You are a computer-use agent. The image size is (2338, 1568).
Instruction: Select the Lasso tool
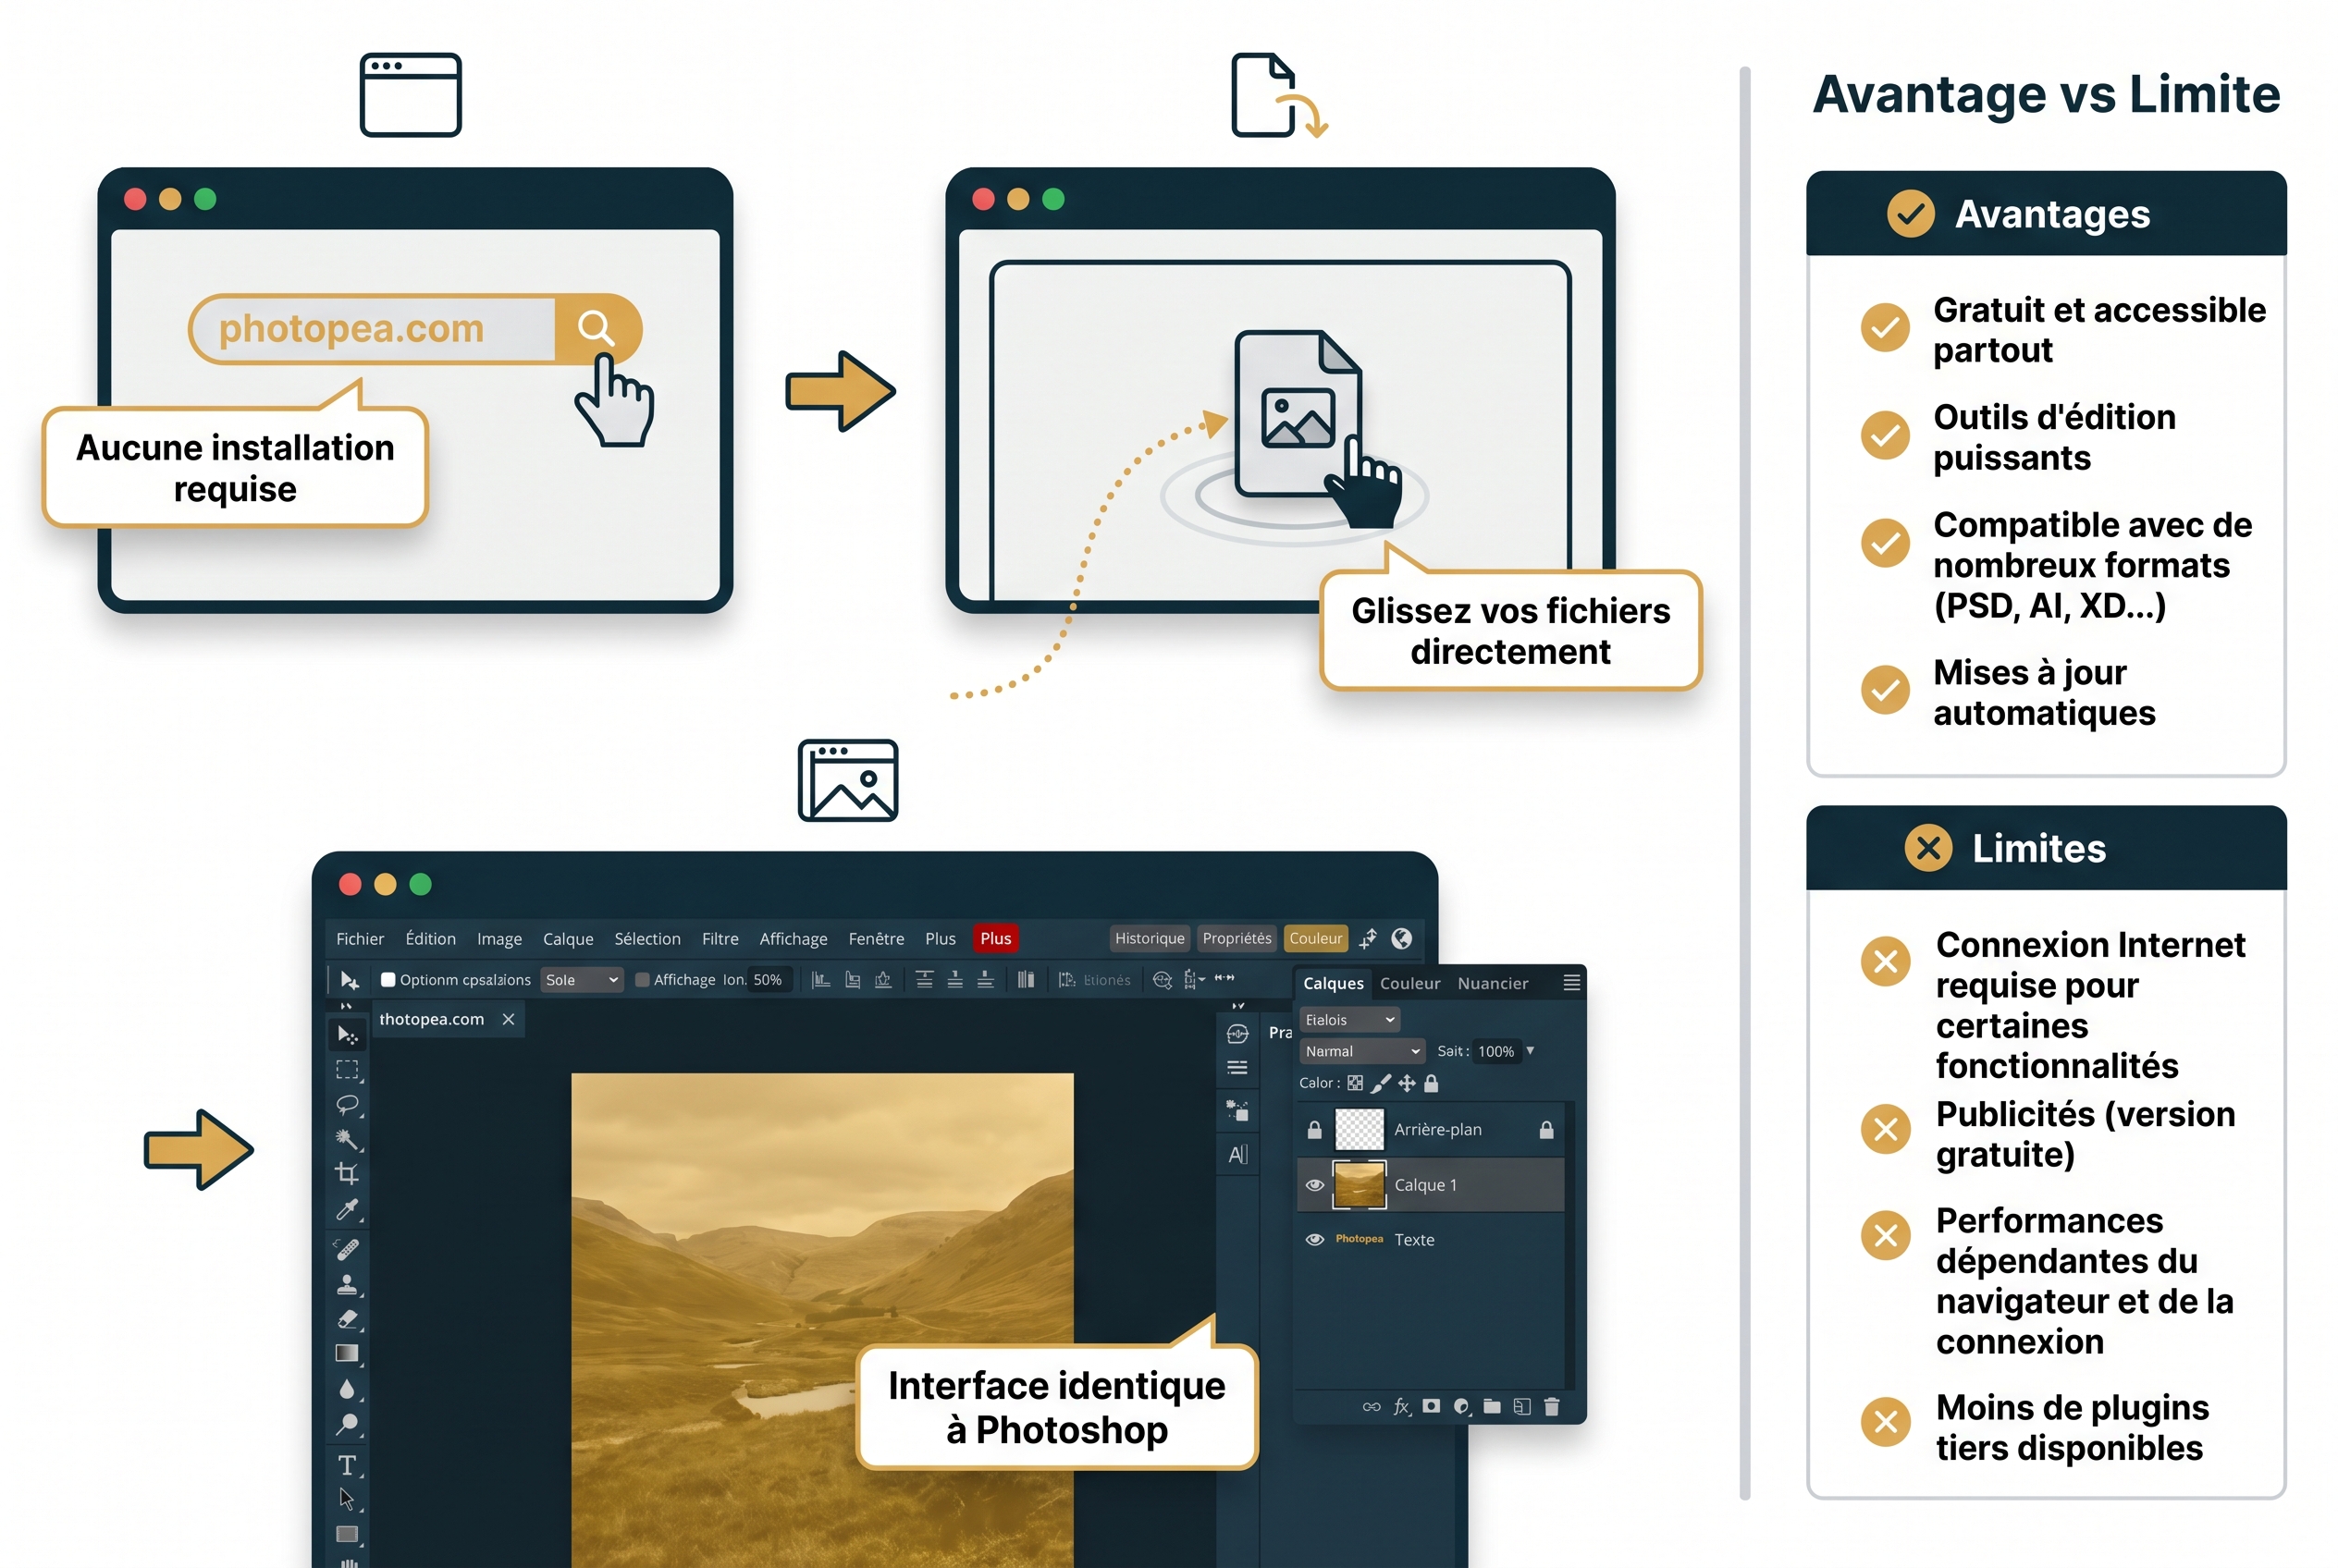tap(347, 1105)
